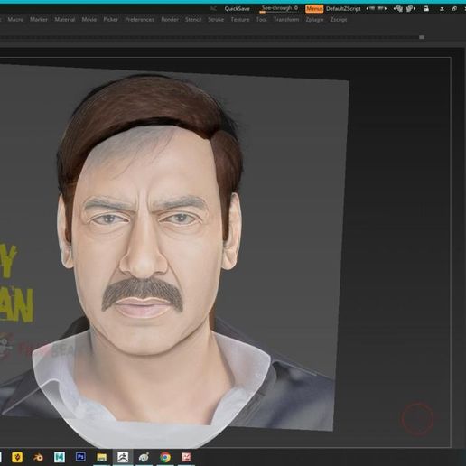This screenshot has height=466, width=466.
Task: Open Google Chrome from the taskbar
Action: point(165,457)
